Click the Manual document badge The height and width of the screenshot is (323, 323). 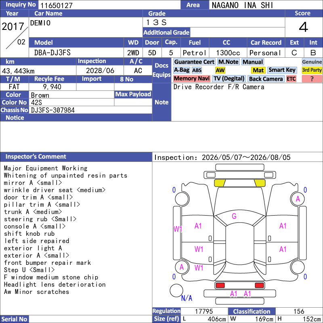pos(253,62)
